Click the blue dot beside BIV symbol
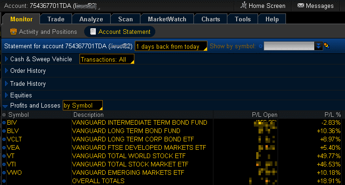 click(x=4, y=123)
